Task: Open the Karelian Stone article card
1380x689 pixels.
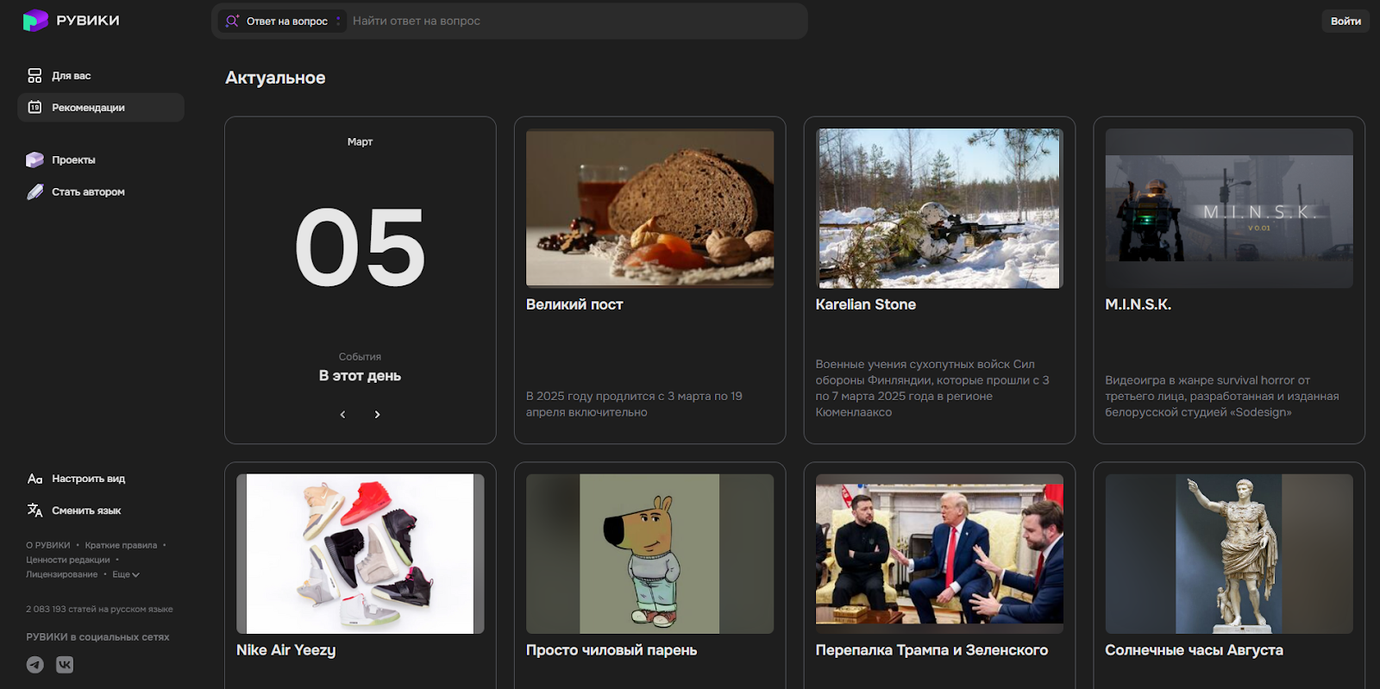Action: click(939, 280)
